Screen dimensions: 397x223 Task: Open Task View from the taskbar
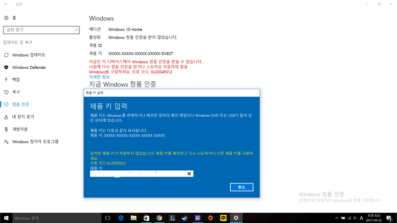(108, 218)
